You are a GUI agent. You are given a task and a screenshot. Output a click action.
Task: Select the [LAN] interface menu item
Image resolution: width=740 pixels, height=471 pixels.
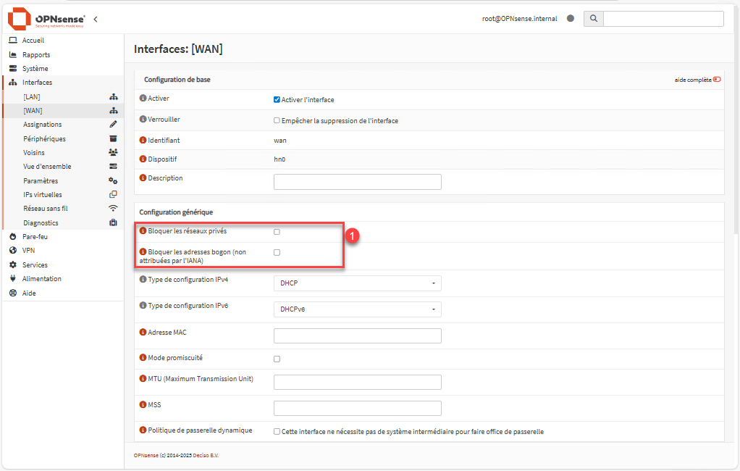[32, 96]
